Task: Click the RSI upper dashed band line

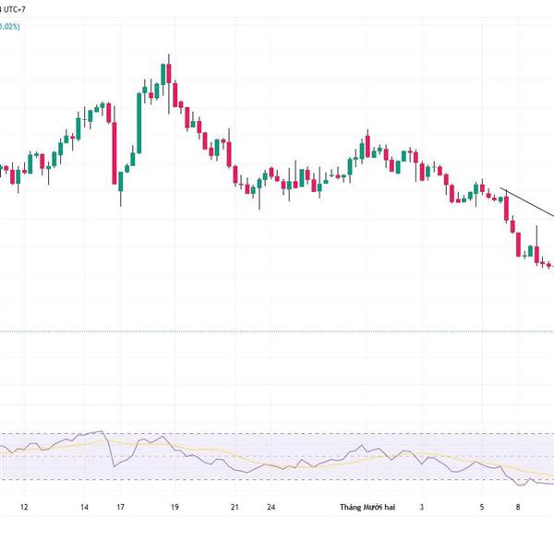Action: click(277, 434)
